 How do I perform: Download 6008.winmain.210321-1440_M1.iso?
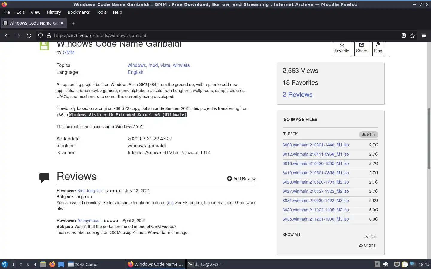tap(315, 145)
